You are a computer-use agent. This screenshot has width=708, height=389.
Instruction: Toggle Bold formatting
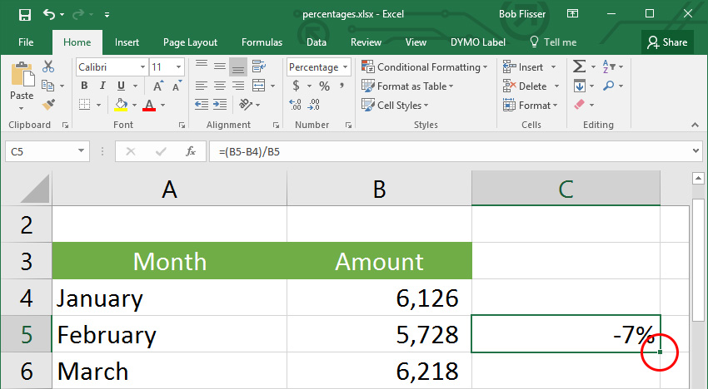coord(84,86)
